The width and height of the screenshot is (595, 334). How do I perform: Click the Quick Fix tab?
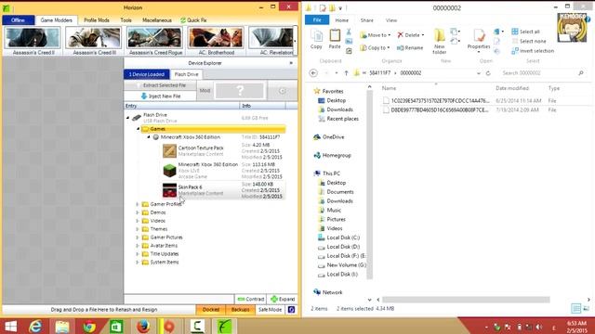click(193, 20)
